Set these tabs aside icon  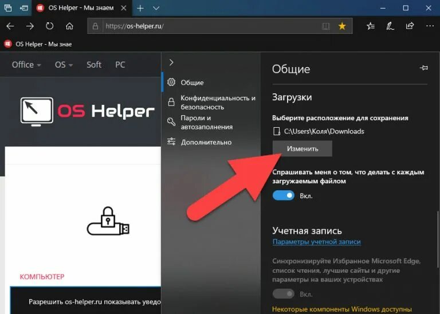coord(24,8)
